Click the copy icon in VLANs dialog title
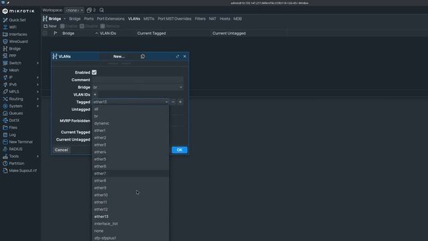This screenshot has width=428, height=241. 142,56
